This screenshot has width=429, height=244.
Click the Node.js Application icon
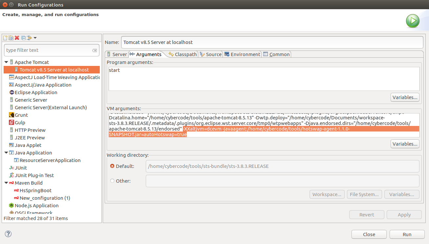(12, 206)
